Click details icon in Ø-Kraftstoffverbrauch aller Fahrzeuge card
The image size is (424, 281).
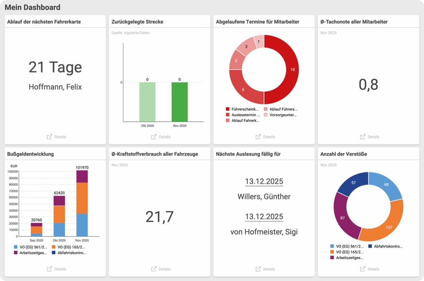click(154, 269)
